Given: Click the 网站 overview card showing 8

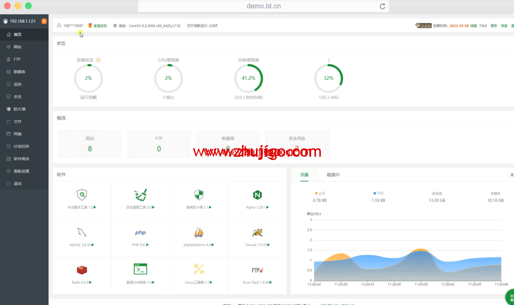Looking at the screenshot, I should point(90,144).
